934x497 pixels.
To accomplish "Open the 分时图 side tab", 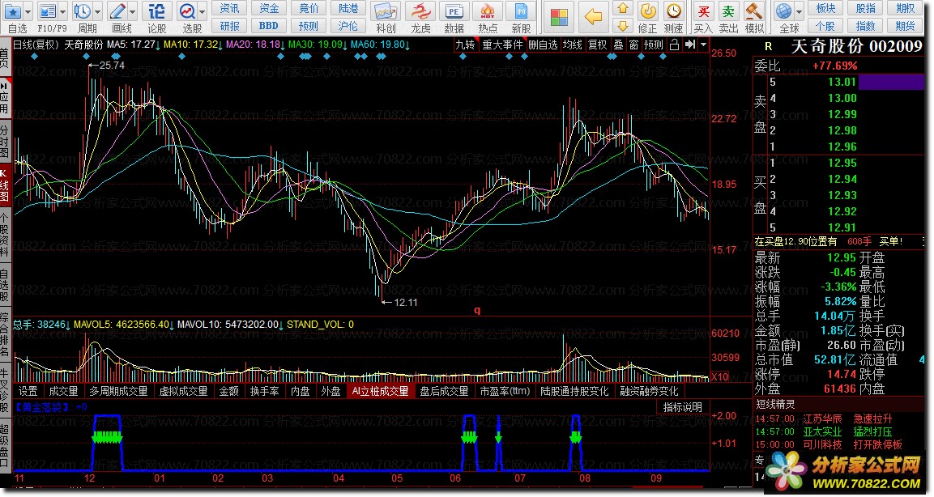I will point(5,141).
